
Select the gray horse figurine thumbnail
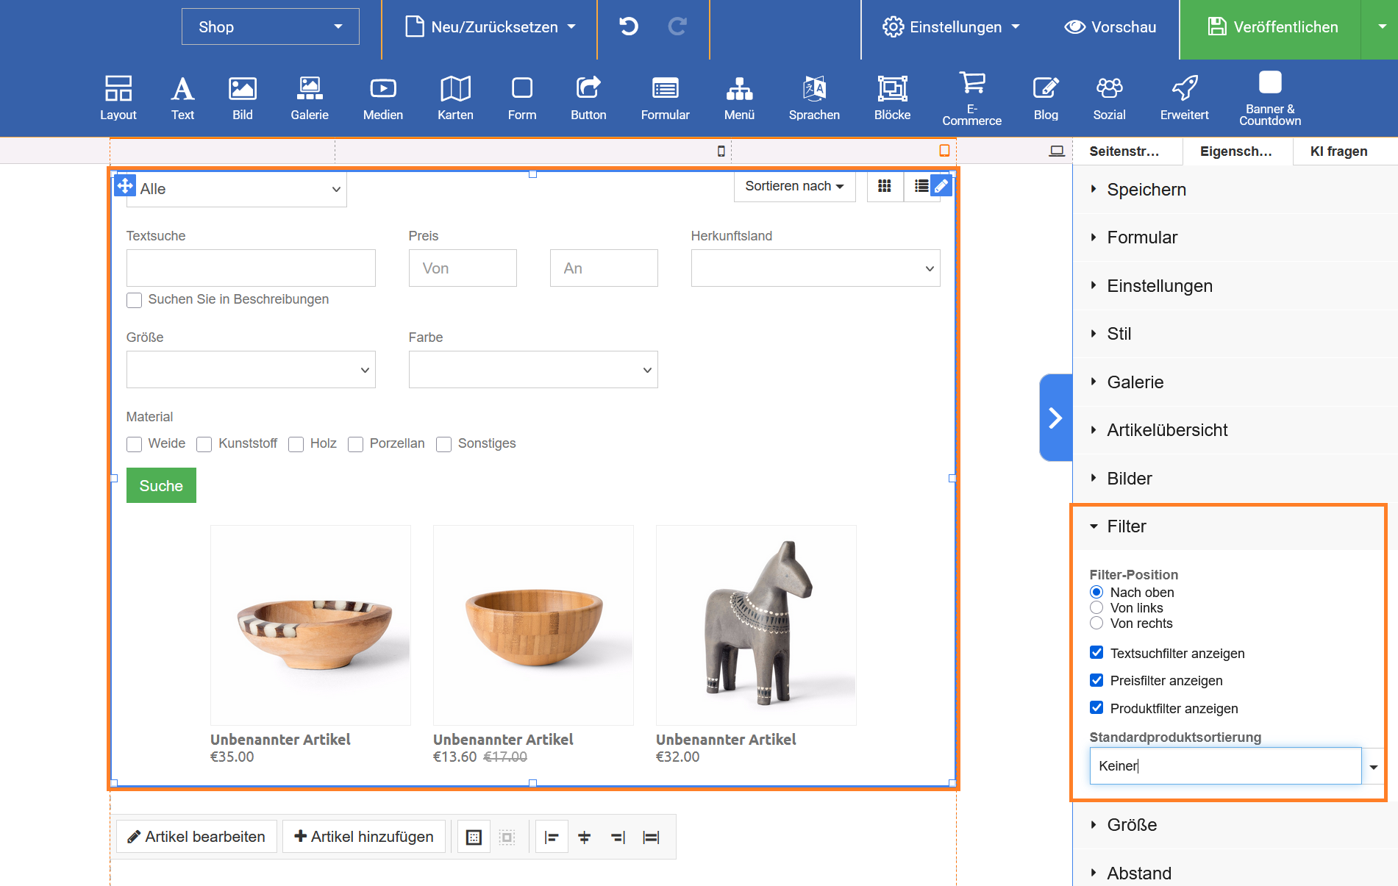point(755,625)
